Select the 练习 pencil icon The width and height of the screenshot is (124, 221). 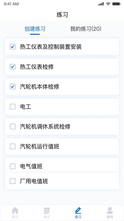pyautogui.click(x=78, y=210)
